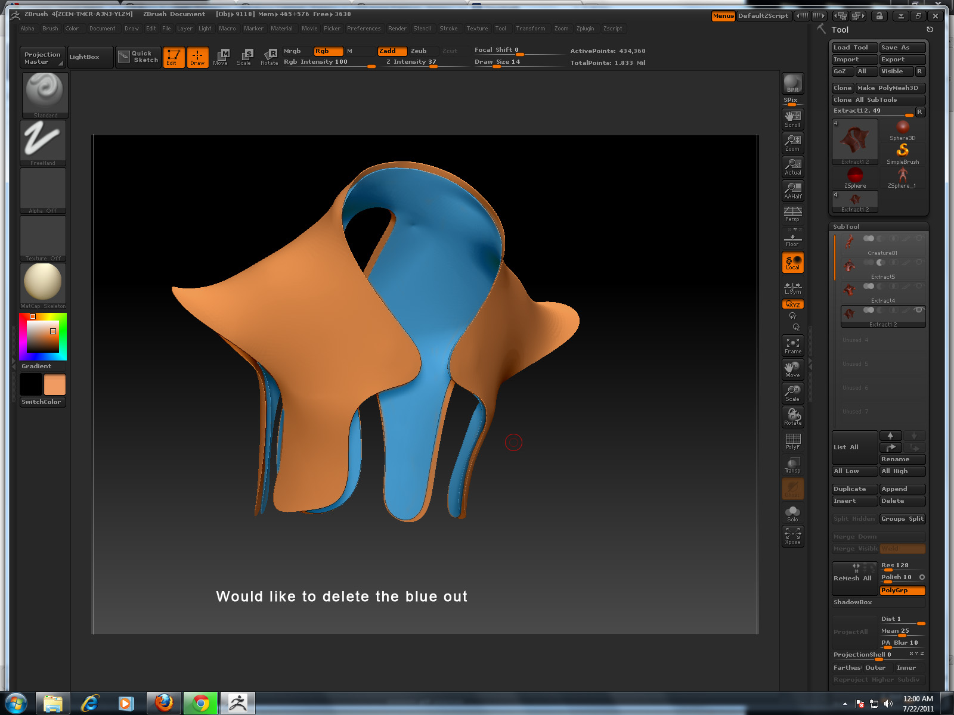Click the SwitchColor button
This screenshot has height=715, width=954.
(42, 402)
